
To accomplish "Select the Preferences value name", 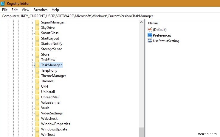I will tap(162, 35).
